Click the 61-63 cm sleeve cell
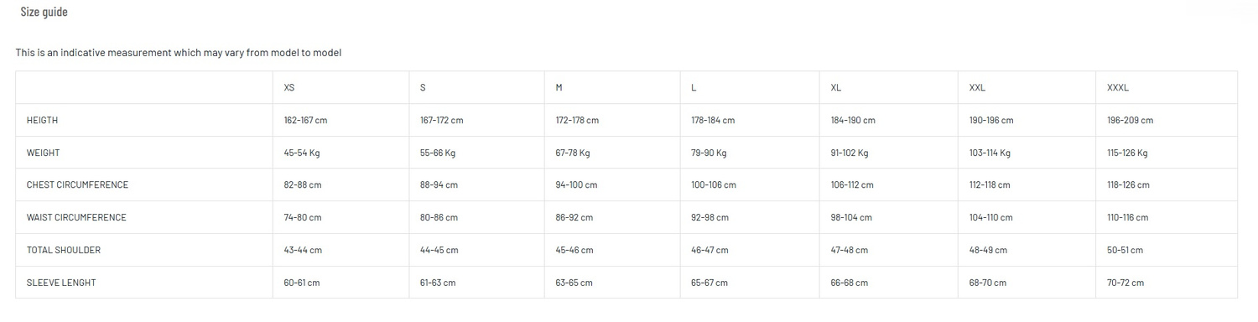Image resolution: width=1258 pixels, height=322 pixels. point(438,283)
